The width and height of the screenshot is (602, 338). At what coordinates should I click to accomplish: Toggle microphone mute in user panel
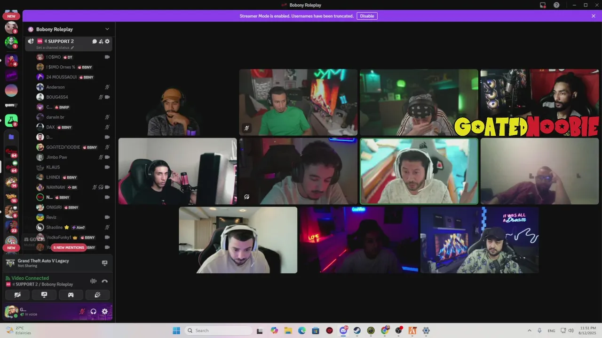pyautogui.click(x=82, y=311)
